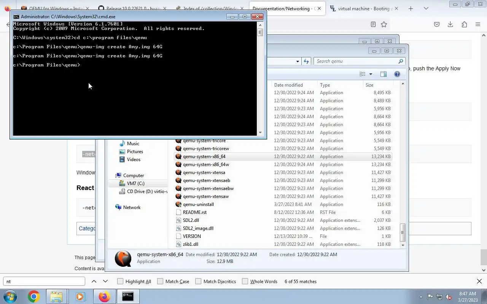487x304 pixels.
Task: Click muted volume tray icon
Action: [449, 297]
